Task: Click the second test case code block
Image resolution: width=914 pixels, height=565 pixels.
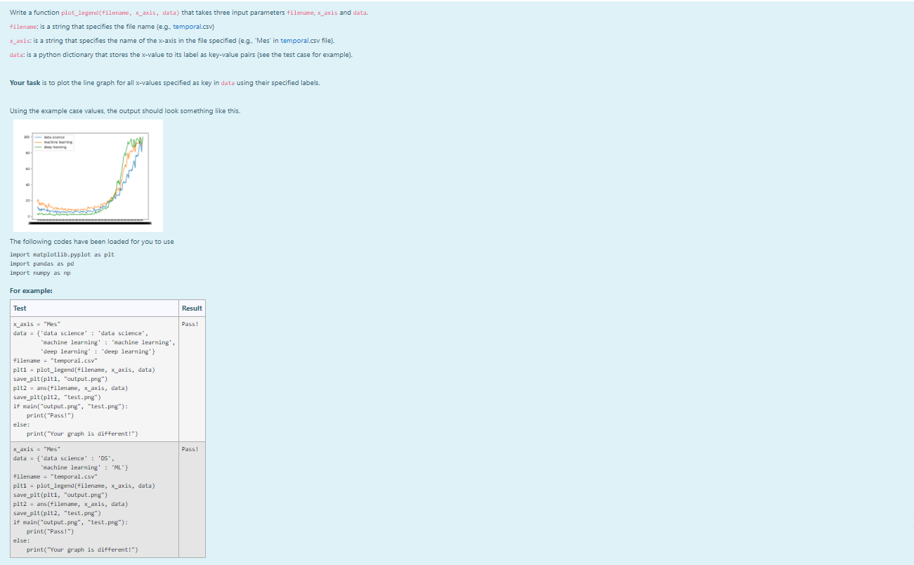Action: click(x=91, y=499)
